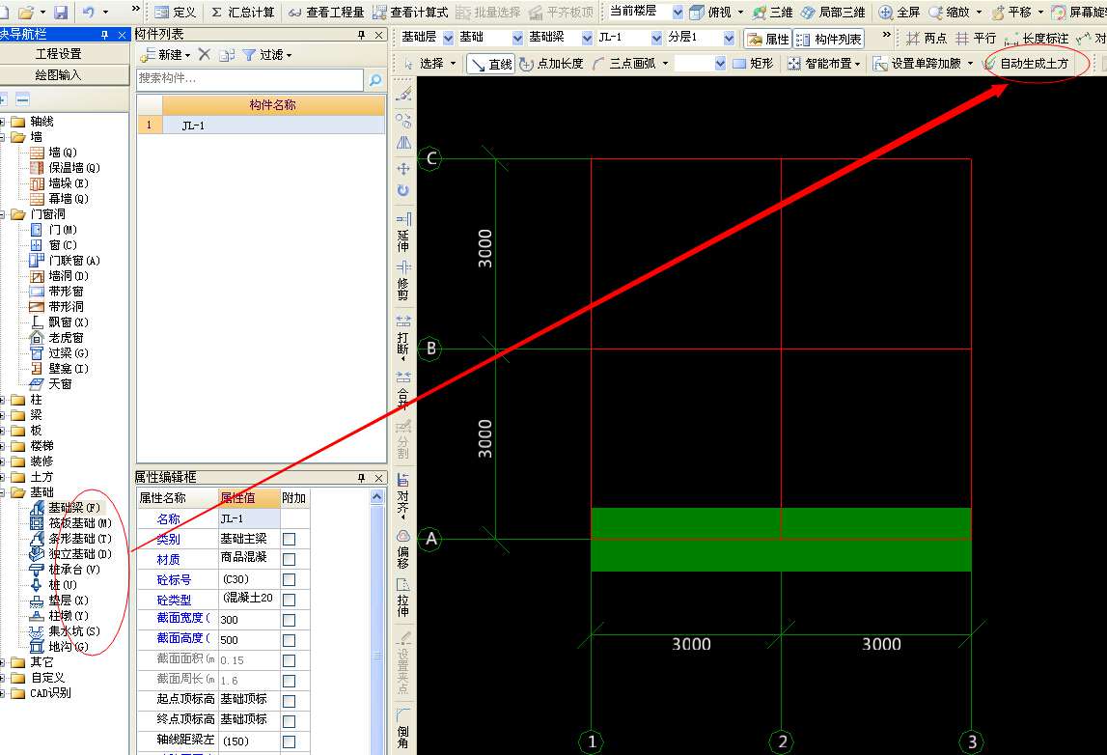Switch to the 绘图输入 tab

point(59,75)
